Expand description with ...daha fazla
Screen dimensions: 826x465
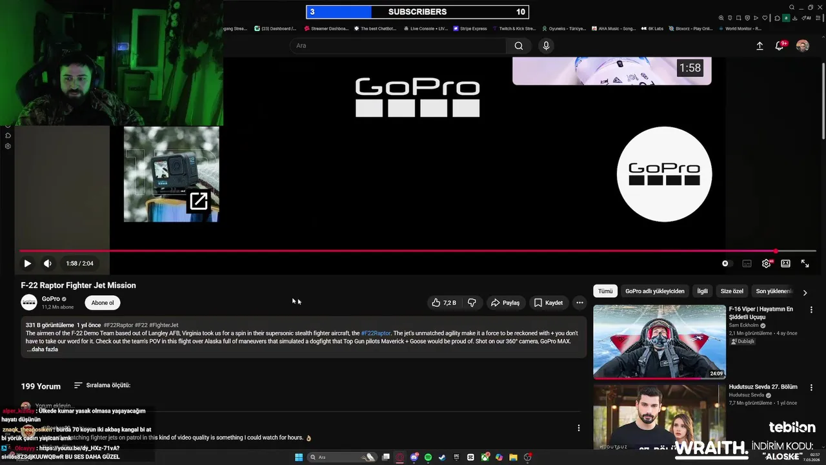[42, 349]
